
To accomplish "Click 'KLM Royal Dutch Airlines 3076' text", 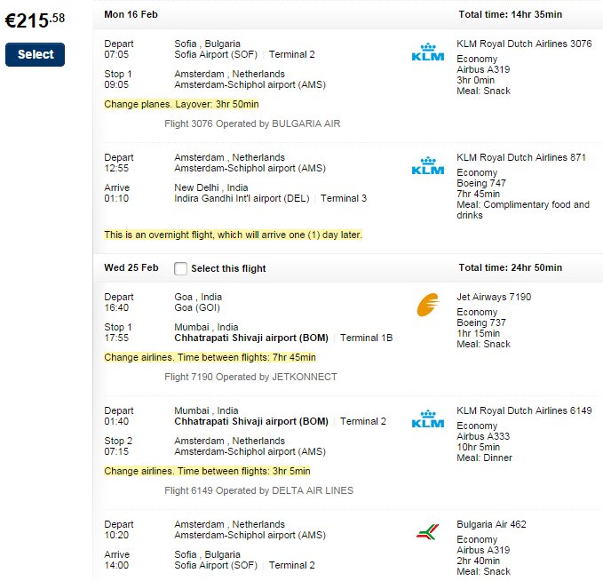I will pyautogui.click(x=524, y=43).
